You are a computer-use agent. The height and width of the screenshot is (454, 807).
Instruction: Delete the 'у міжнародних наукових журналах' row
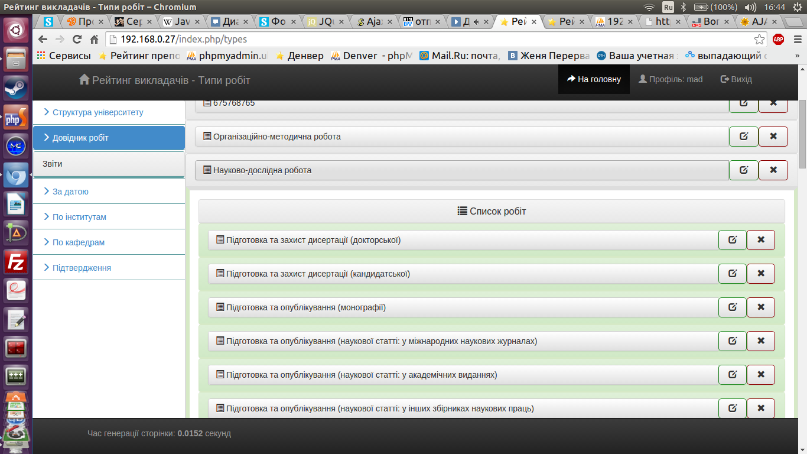click(761, 341)
